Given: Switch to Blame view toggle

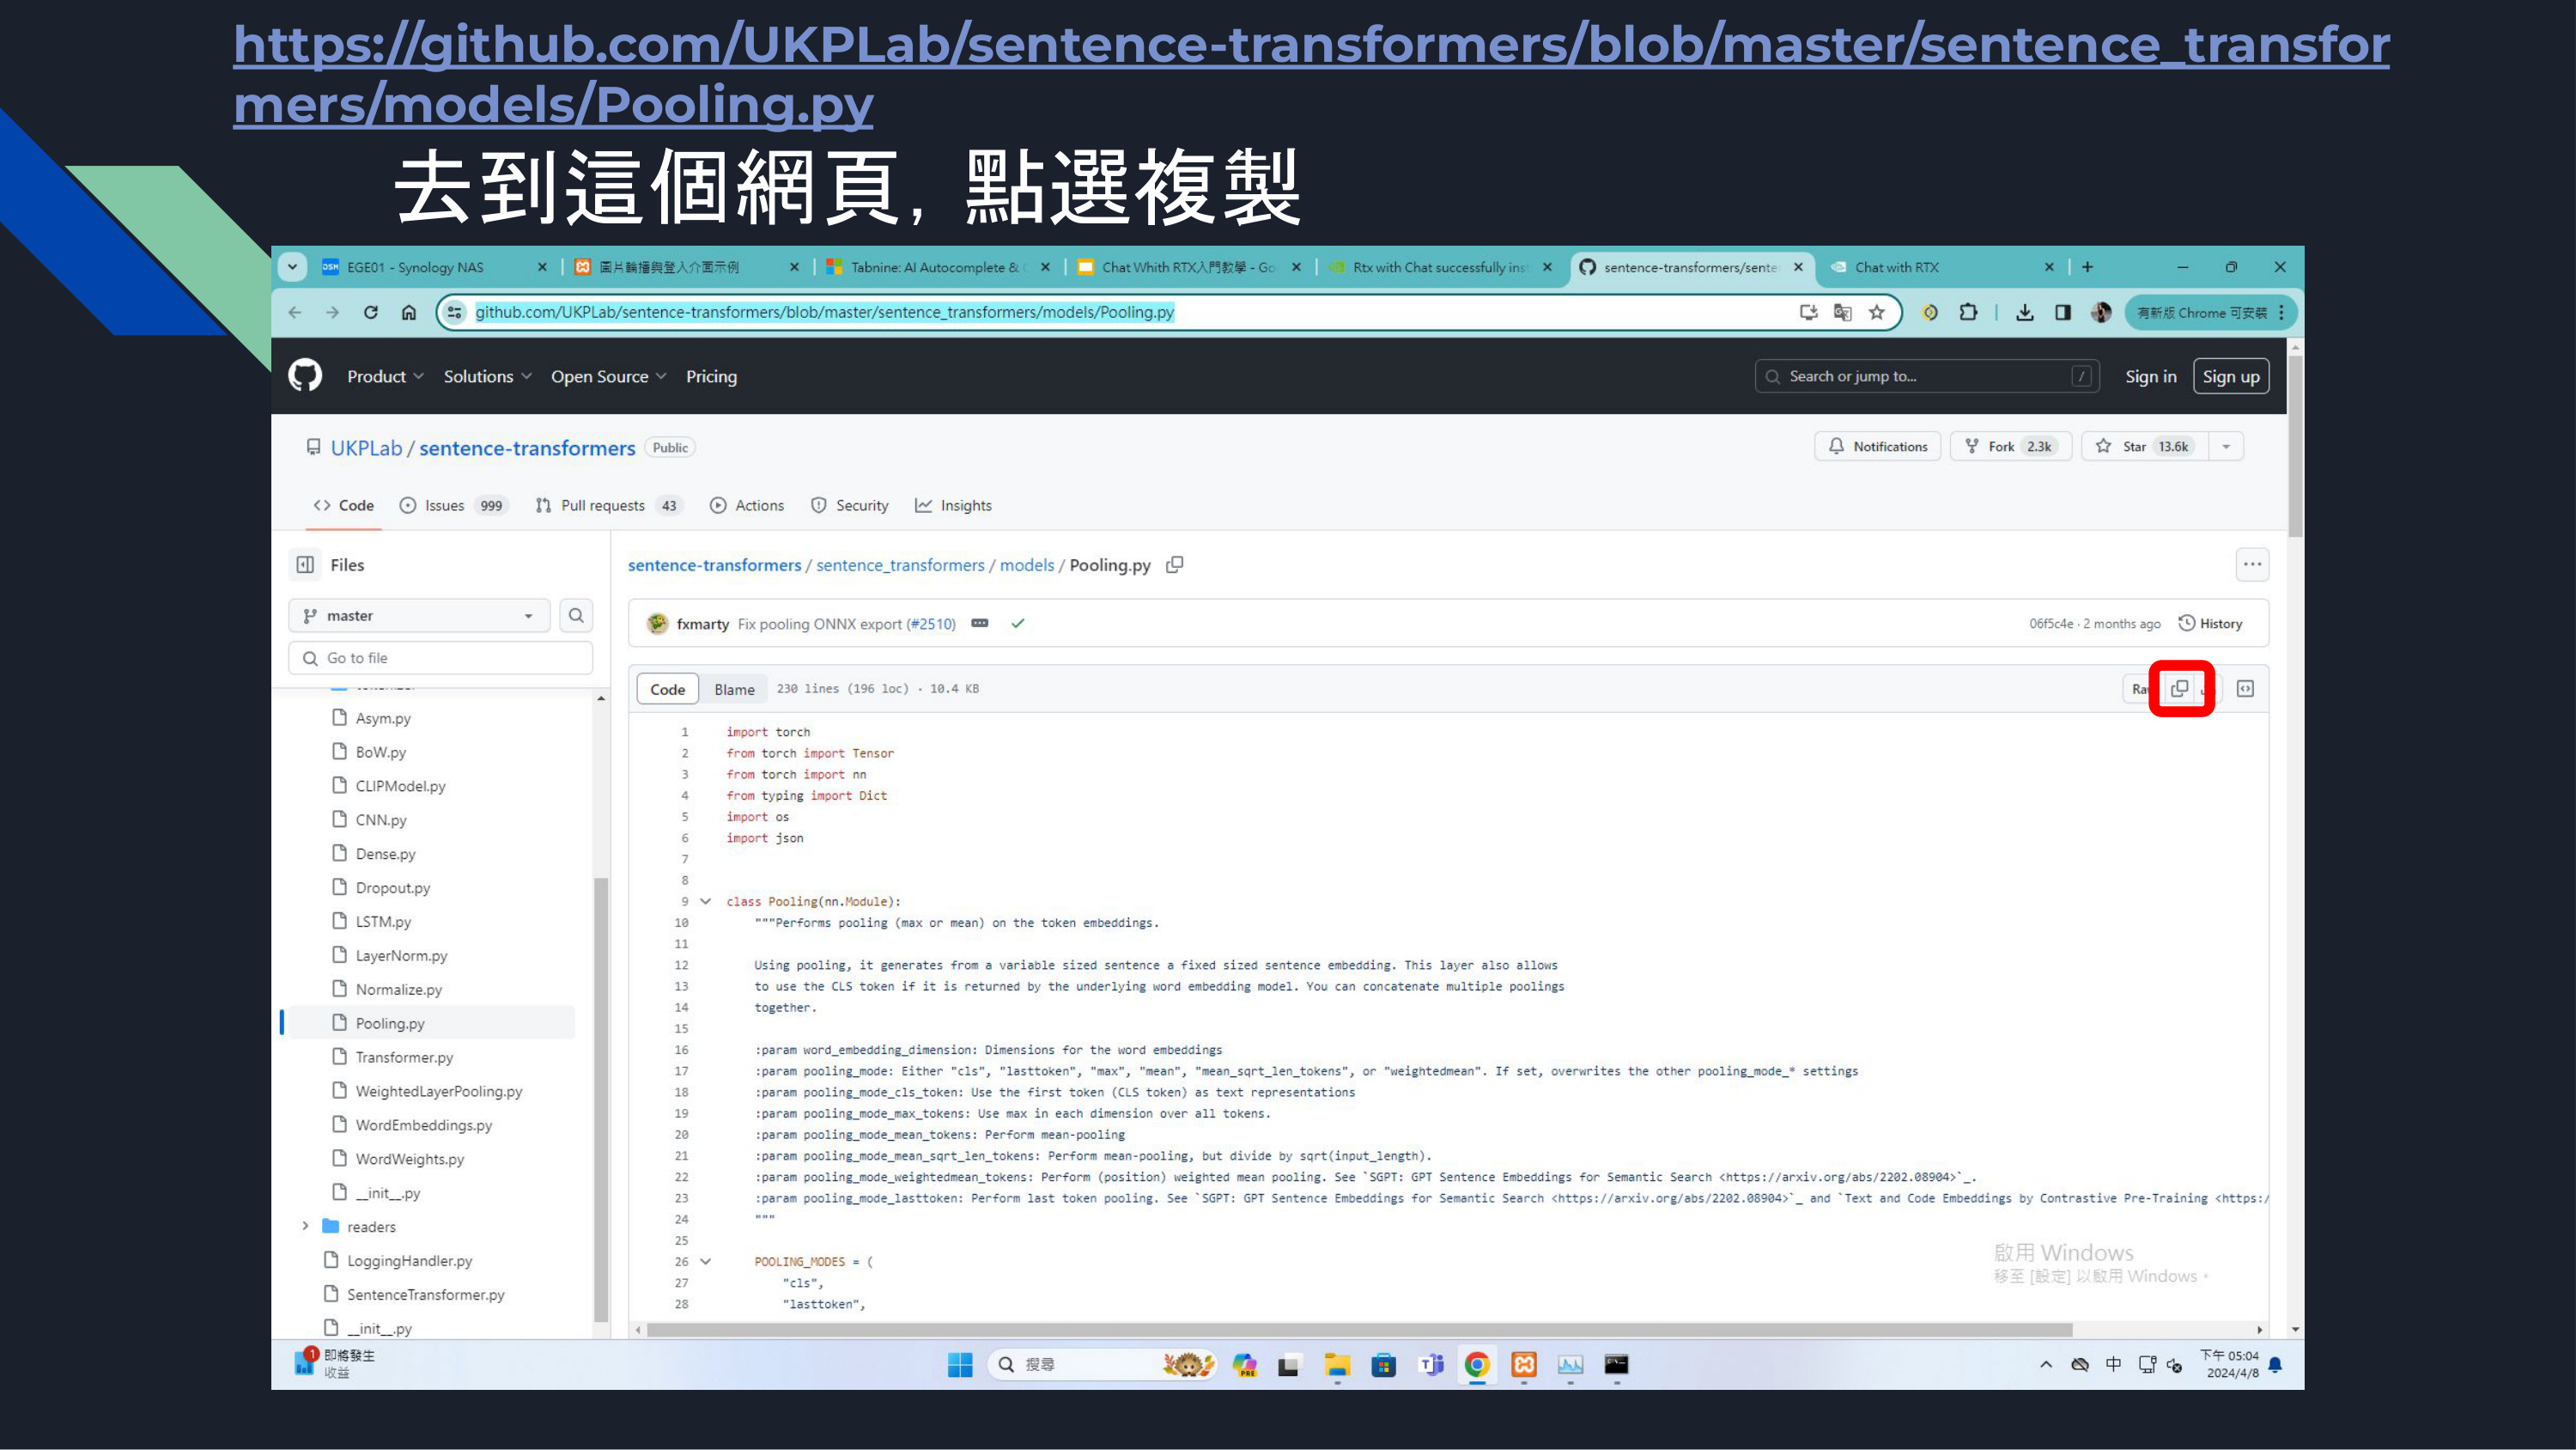Looking at the screenshot, I should 734,690.
